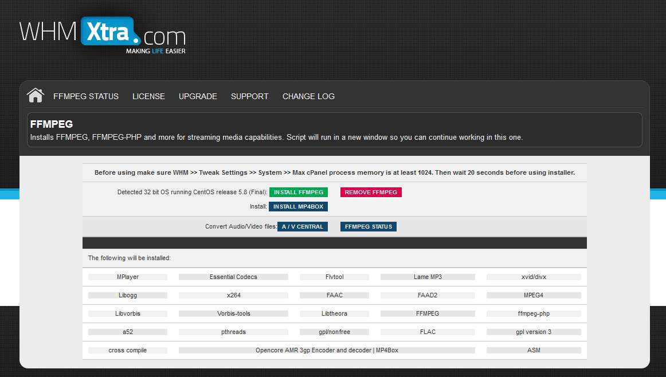Viewport: 666px width, 377px height.
Task: Open the SUPPORT menu link
Action: 249,96
